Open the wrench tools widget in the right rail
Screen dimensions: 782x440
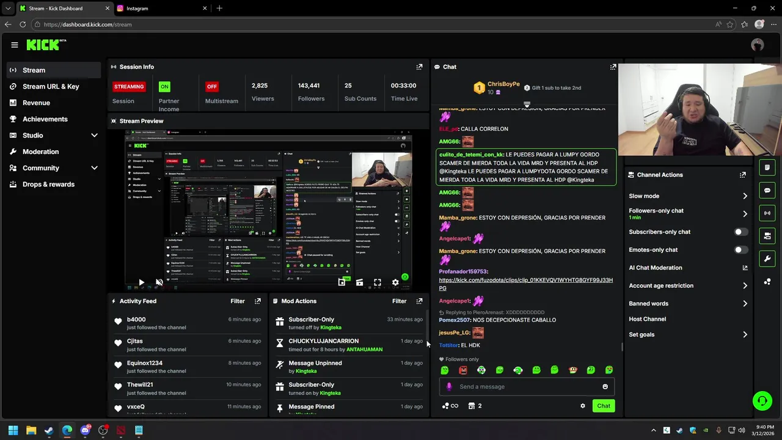[767, 258]
